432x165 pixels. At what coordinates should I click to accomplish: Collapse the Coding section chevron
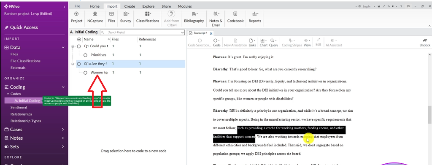(x=63, y=87)
